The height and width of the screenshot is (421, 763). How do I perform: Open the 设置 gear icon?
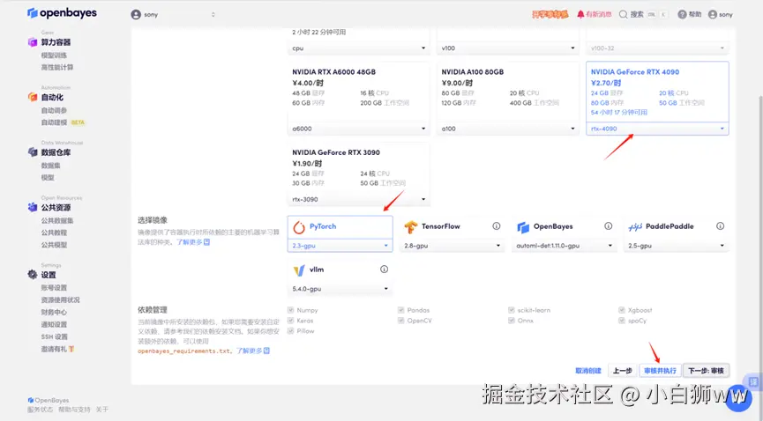33,275
